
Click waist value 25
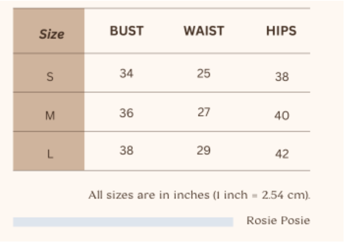tap(204, 73)
